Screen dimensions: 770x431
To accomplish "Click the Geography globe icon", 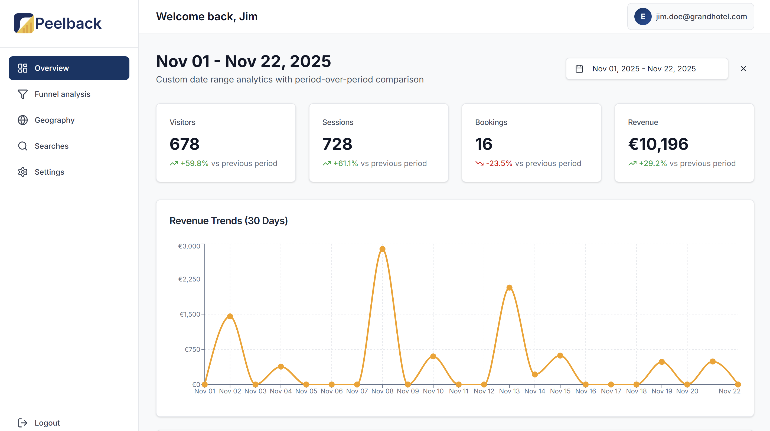I will pyautogui.click(x=22, y=120).
